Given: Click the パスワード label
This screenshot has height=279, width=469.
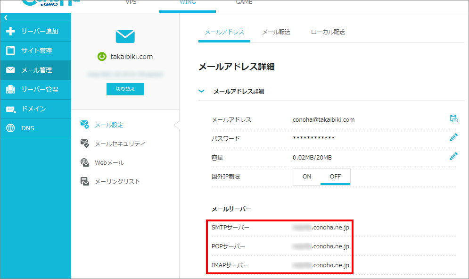Looking at the screenshot, I should tap(226, 139).
